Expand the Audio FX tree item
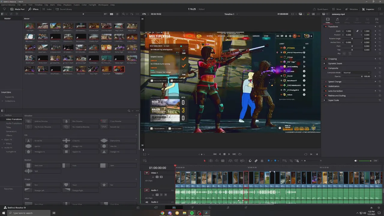 (2, 148)
